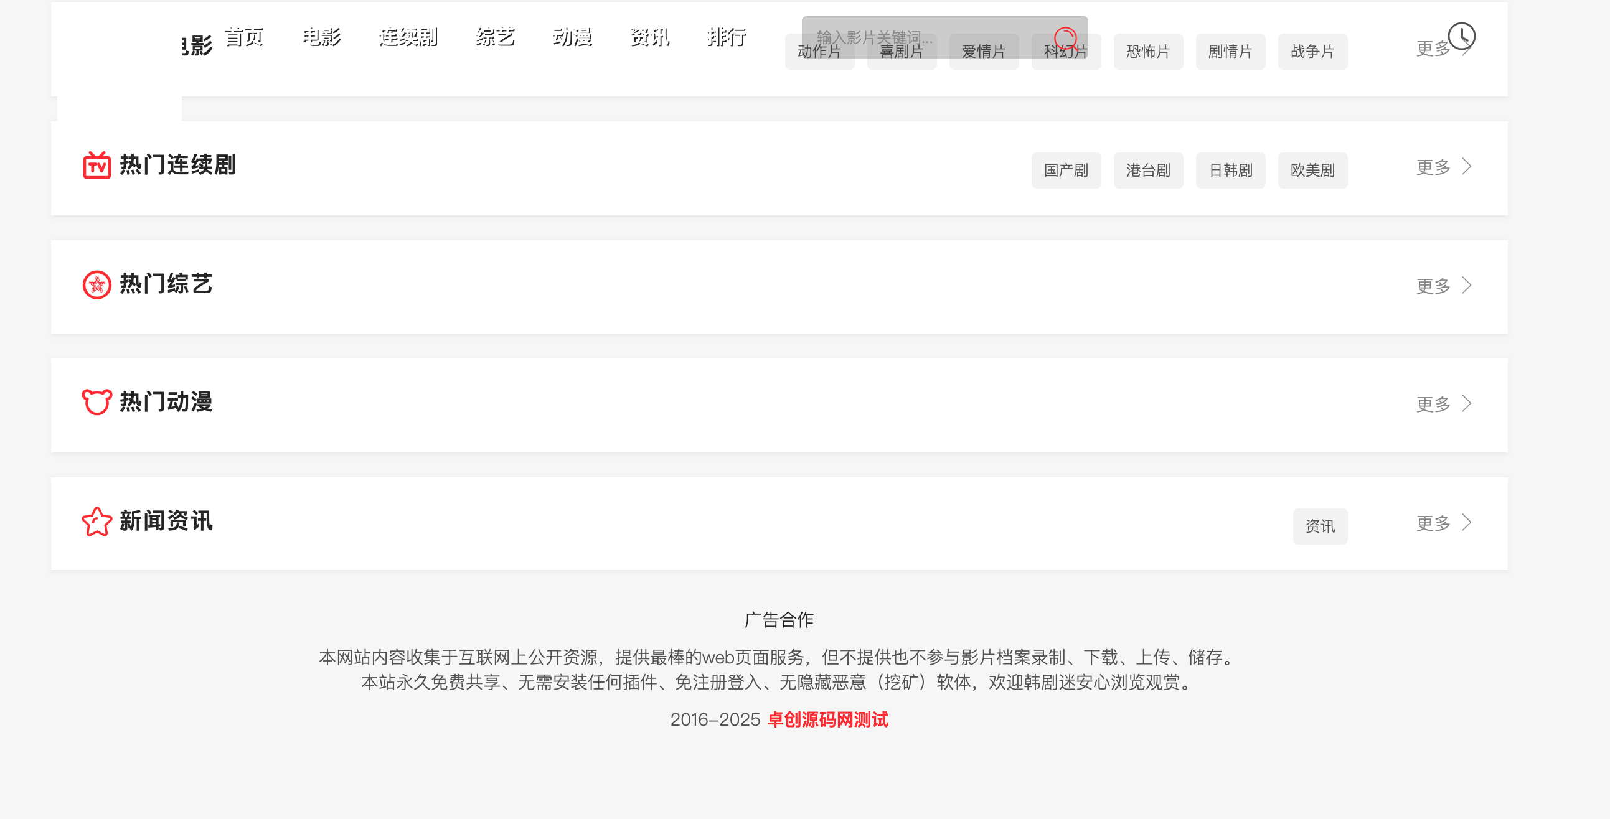Select the 港台剧 category tag
Screen dimensions: 1610x819
(x=1148, y=170)
